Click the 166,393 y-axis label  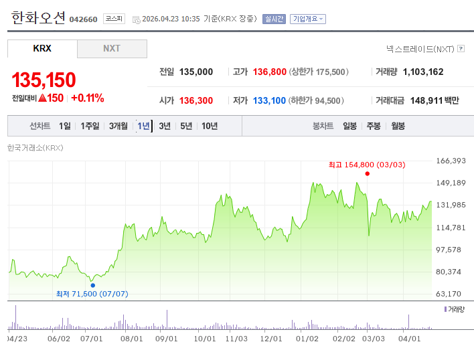451,161
